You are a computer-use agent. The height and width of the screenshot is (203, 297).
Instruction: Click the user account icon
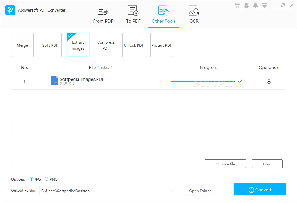[x=246, y=5]
